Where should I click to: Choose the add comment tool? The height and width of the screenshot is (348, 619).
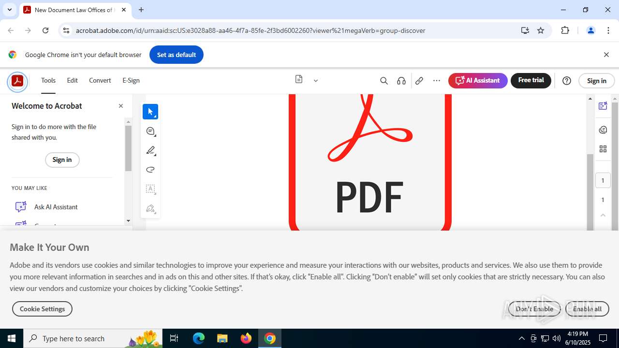coord(150,131)
